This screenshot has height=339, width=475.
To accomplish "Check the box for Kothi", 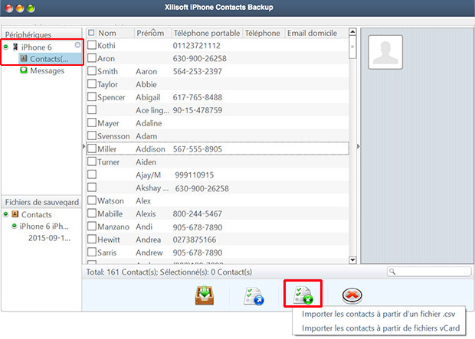I will pos(92,45).
